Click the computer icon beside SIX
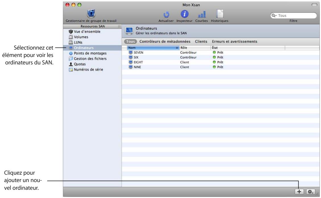This screenshot has width=321, height=198. [x=131, y=57]
